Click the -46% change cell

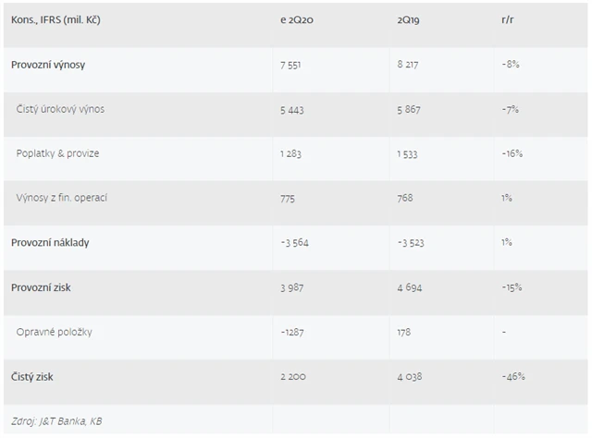coord(513,377)
